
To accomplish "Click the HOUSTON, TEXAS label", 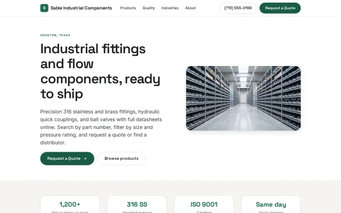I will point(55,35).
